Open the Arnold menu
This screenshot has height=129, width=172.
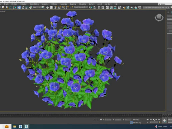point(100,4)
